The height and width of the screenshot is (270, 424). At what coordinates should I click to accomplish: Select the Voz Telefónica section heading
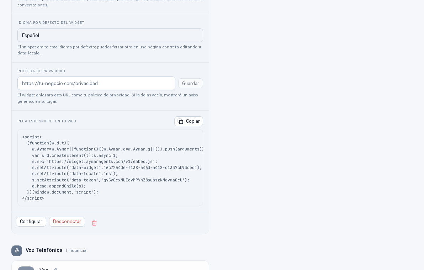click(x=44, y=250)
